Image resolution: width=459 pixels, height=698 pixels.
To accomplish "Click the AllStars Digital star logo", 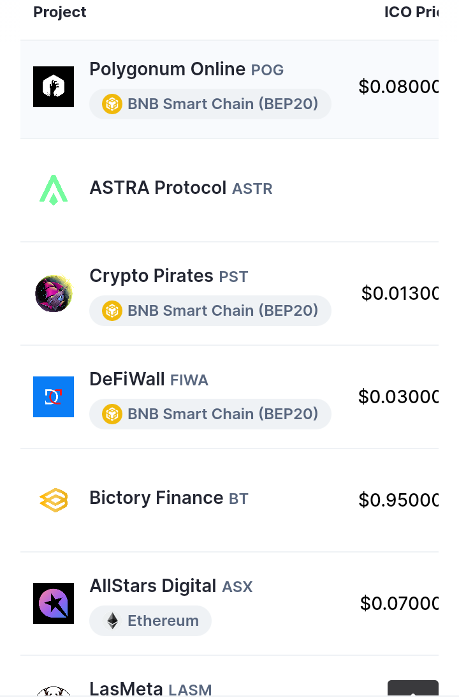I will click(54, 603).
